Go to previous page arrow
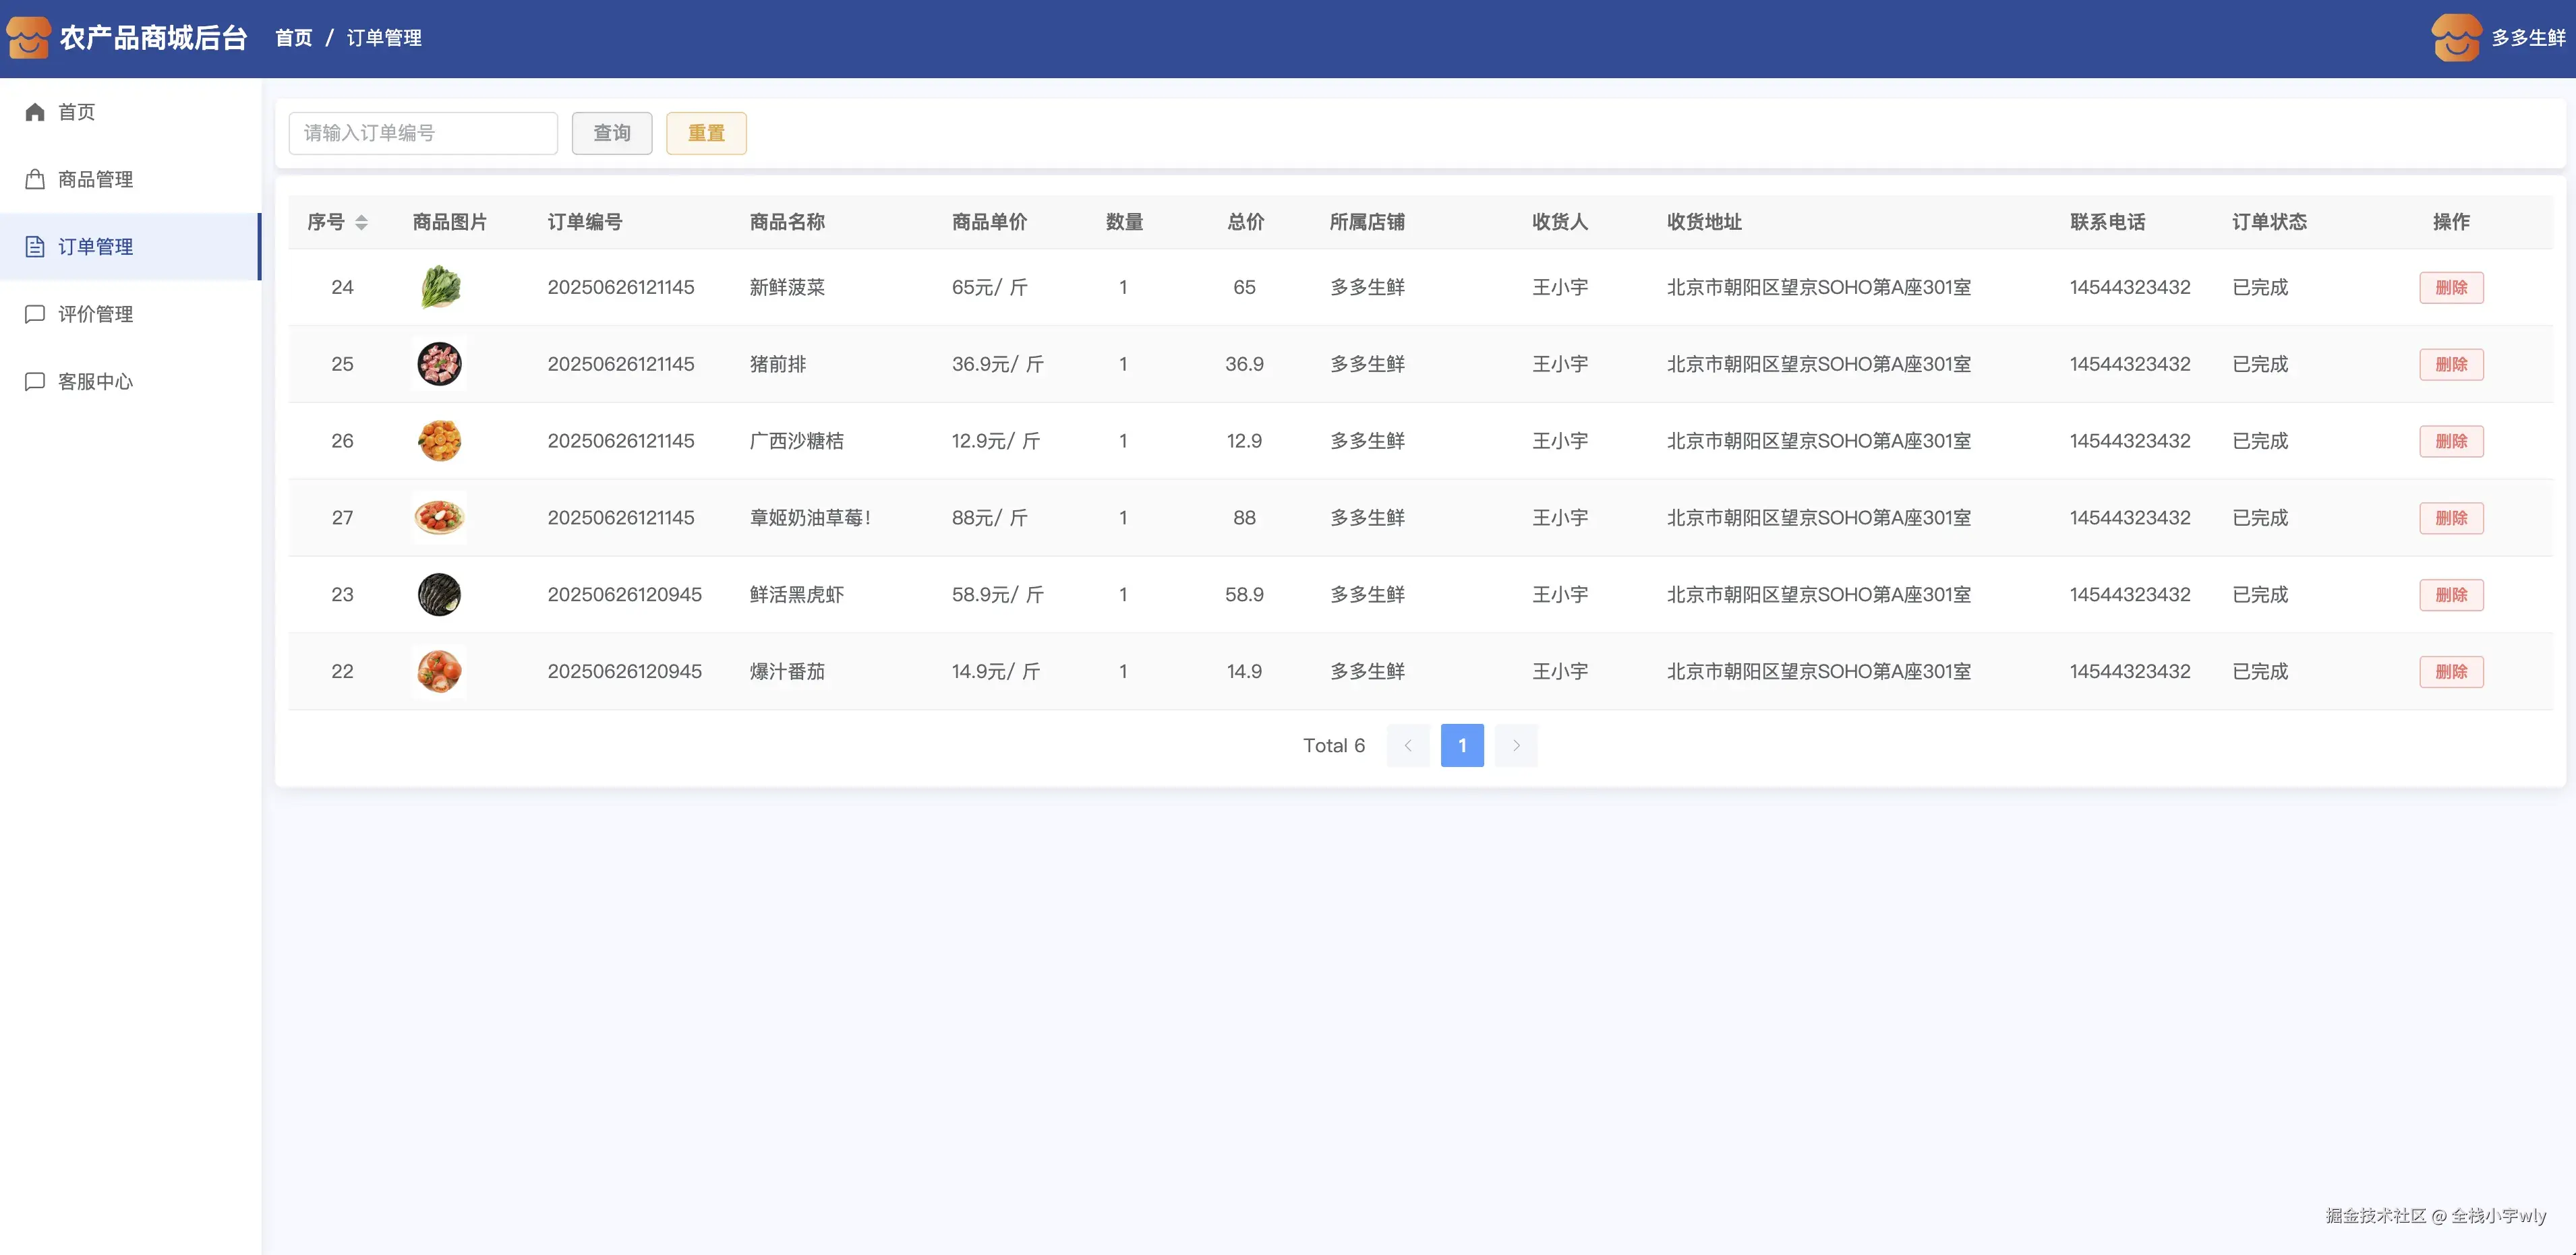 [x=1407, y=745]
